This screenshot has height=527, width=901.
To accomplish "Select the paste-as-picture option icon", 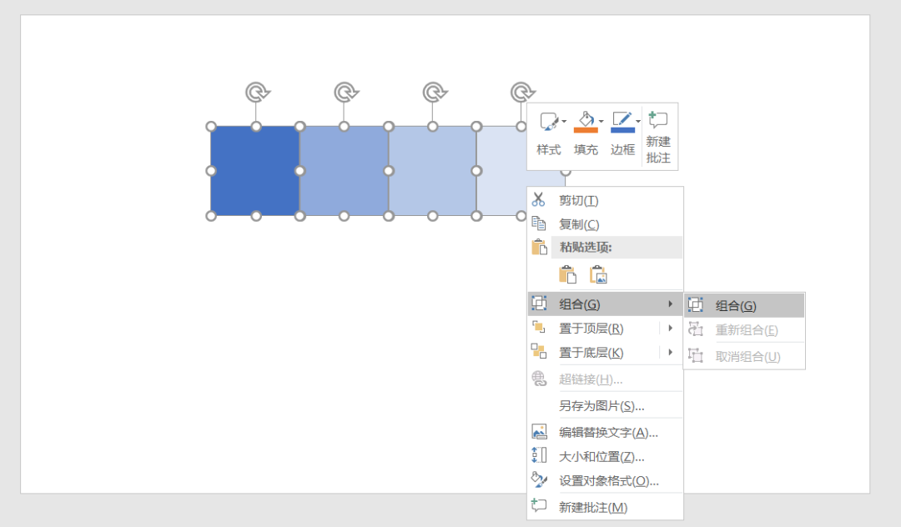I will pos(598,275).
